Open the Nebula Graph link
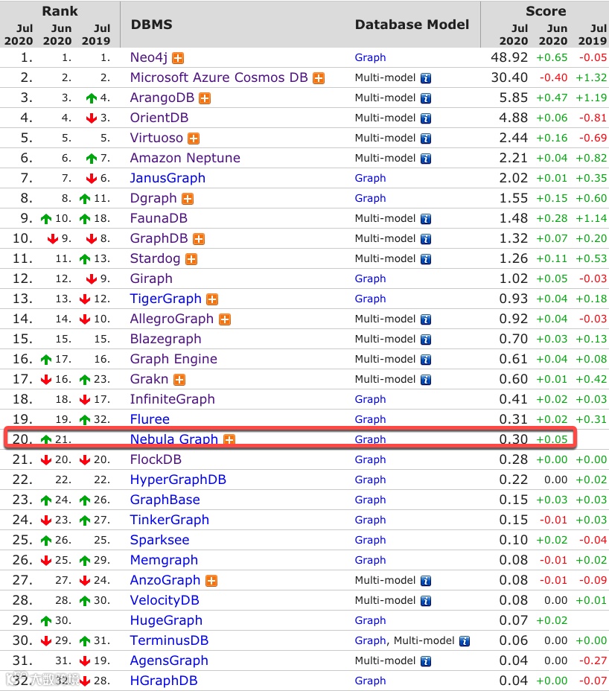Screen dimensions: 609x691 (x=174, y=439)
